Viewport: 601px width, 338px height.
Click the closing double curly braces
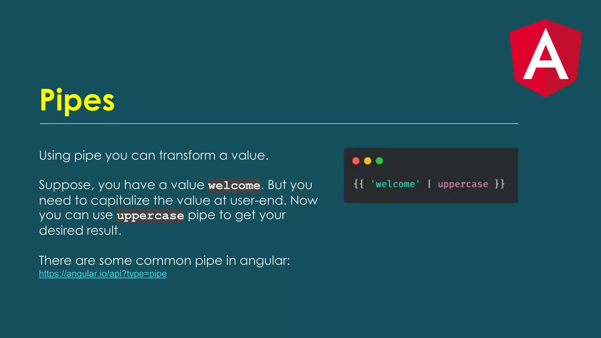tap(499, 184)
